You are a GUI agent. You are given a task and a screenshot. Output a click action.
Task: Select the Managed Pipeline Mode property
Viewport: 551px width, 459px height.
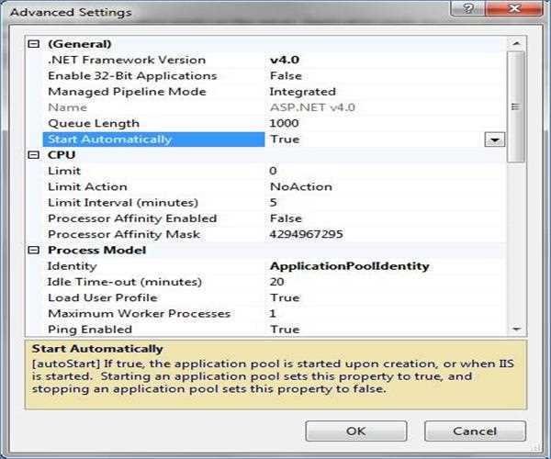(x=127, y=92)
